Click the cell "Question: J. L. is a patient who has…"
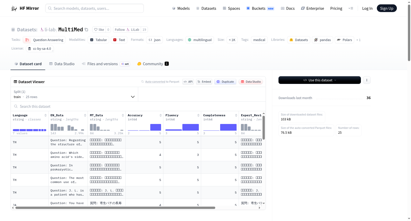 click(x=68, y=193)
